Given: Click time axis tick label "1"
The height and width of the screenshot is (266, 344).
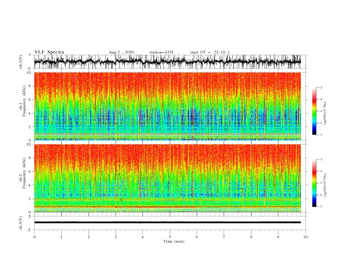Looking at the screenshot, I should point(61,237).
